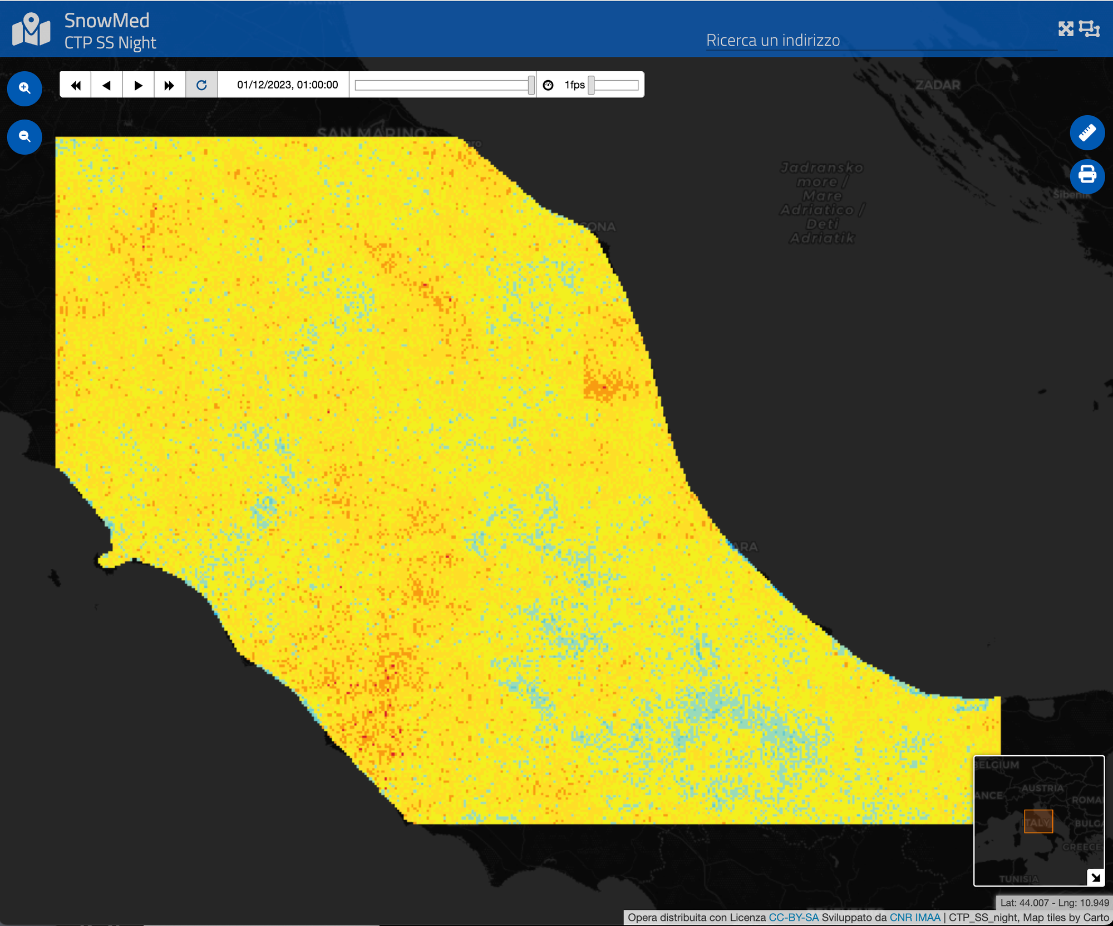Collapse the overview minimap with the arrow
Screen dimensions: 1113x926
[x=1095, y=878]
